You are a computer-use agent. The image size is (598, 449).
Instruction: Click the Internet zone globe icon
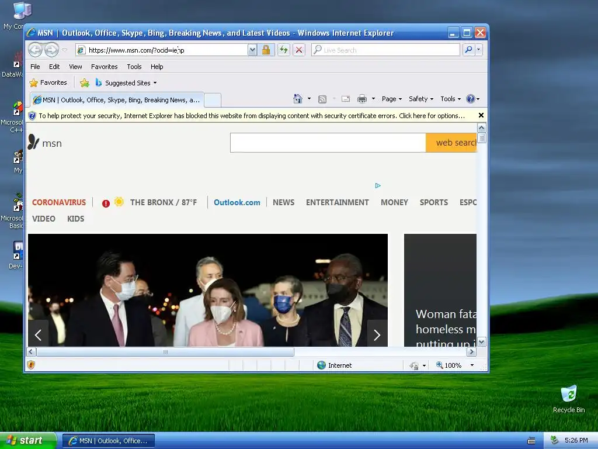point(321,365)
